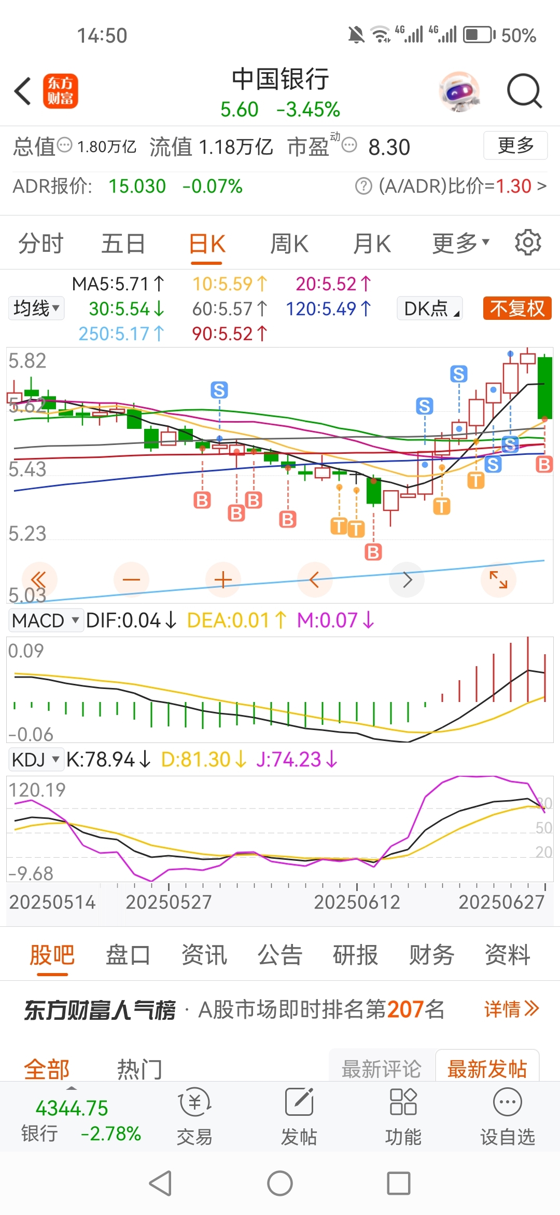Tap B marker at chart right edge

(x=544, y=464)
